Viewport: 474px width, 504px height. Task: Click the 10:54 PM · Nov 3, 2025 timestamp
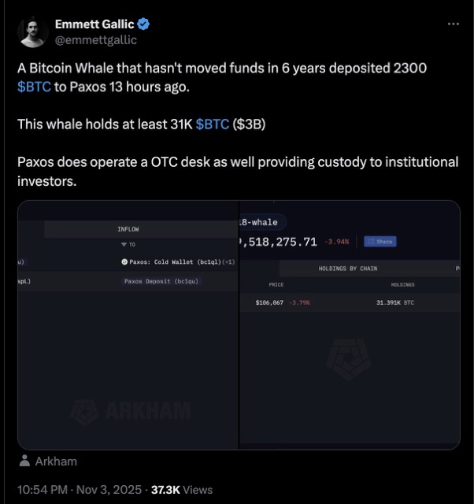point(73,489)
